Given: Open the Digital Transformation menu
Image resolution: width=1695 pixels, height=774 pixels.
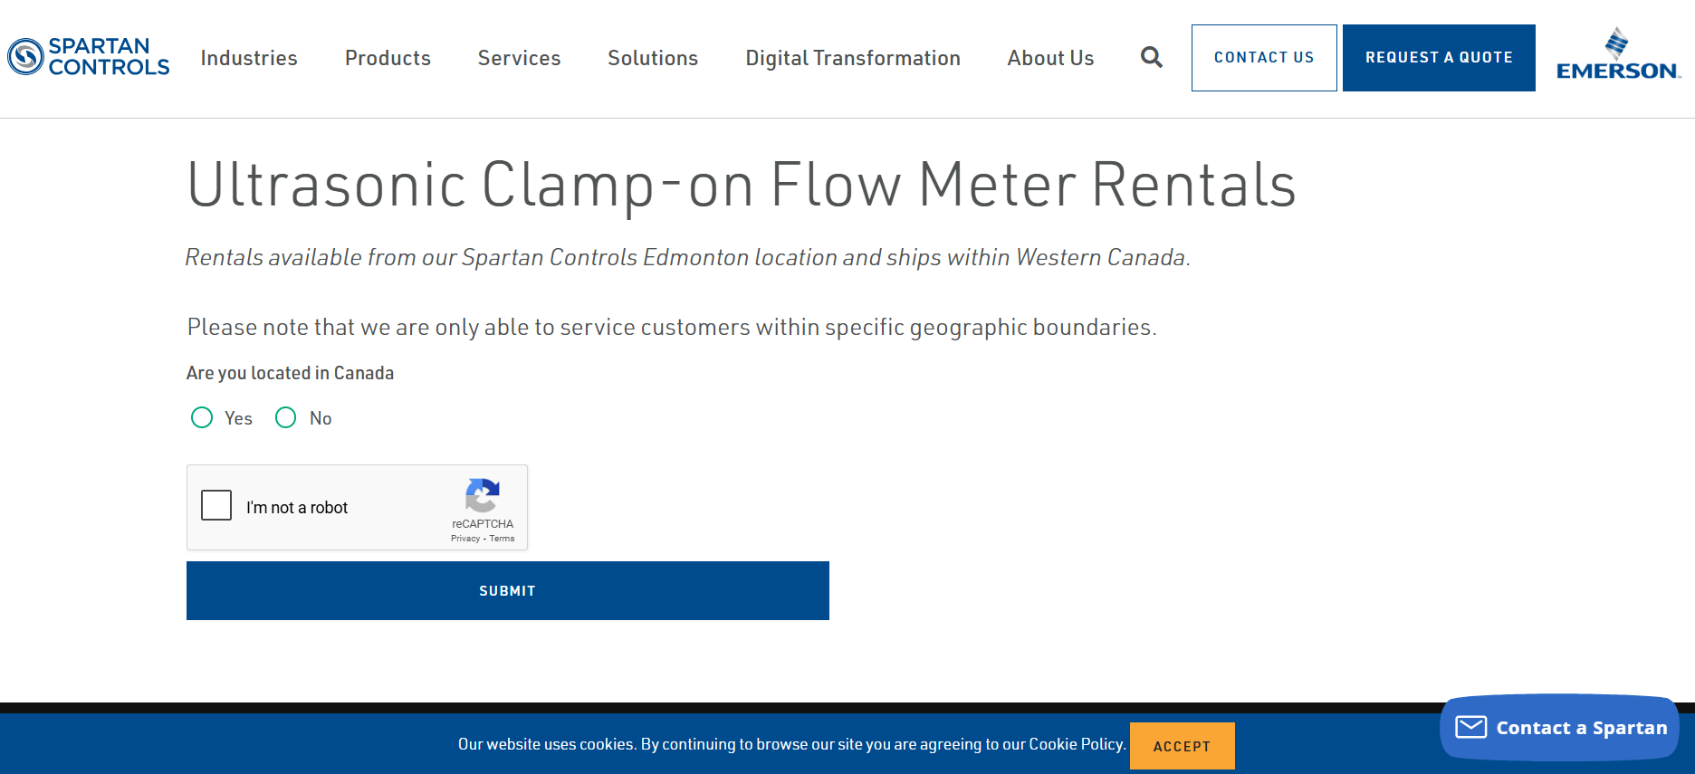Looking at the screenshot, I should (852, 57).
